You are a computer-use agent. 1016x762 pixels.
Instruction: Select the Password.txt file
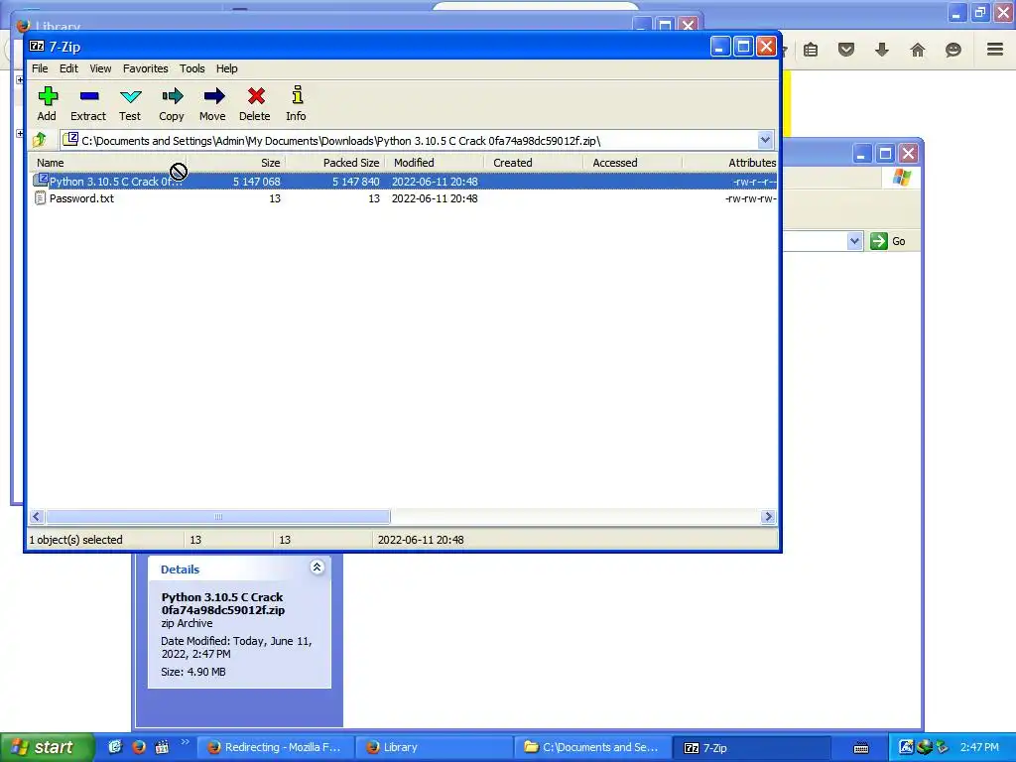(81, 198)
